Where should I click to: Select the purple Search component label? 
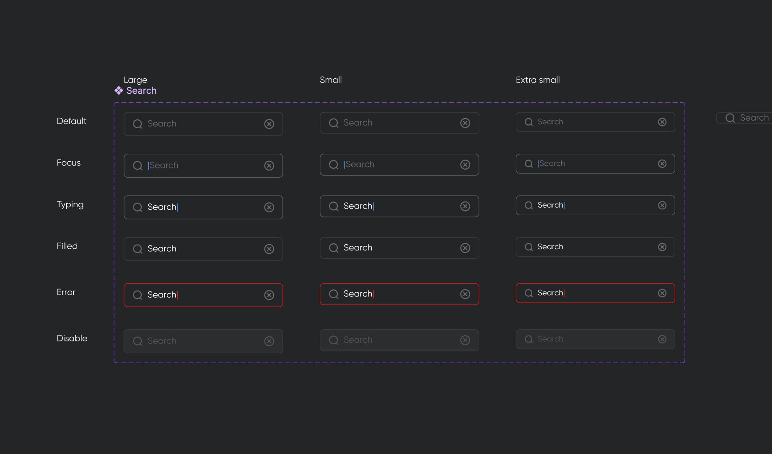[141, 90]
